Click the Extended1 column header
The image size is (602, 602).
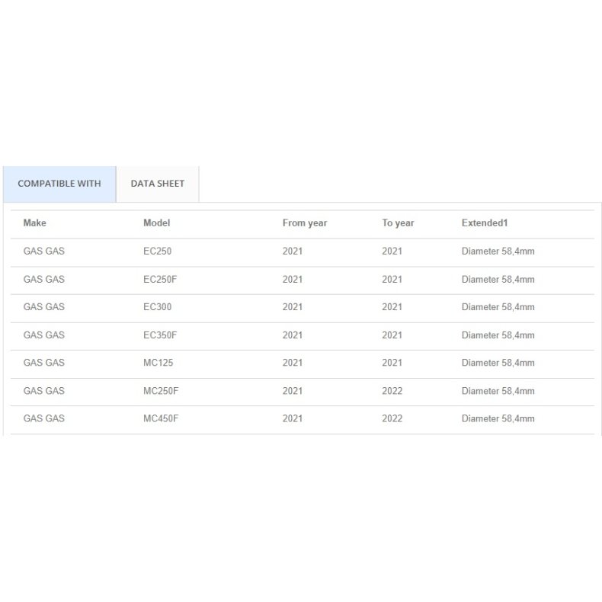click(485, 223)
